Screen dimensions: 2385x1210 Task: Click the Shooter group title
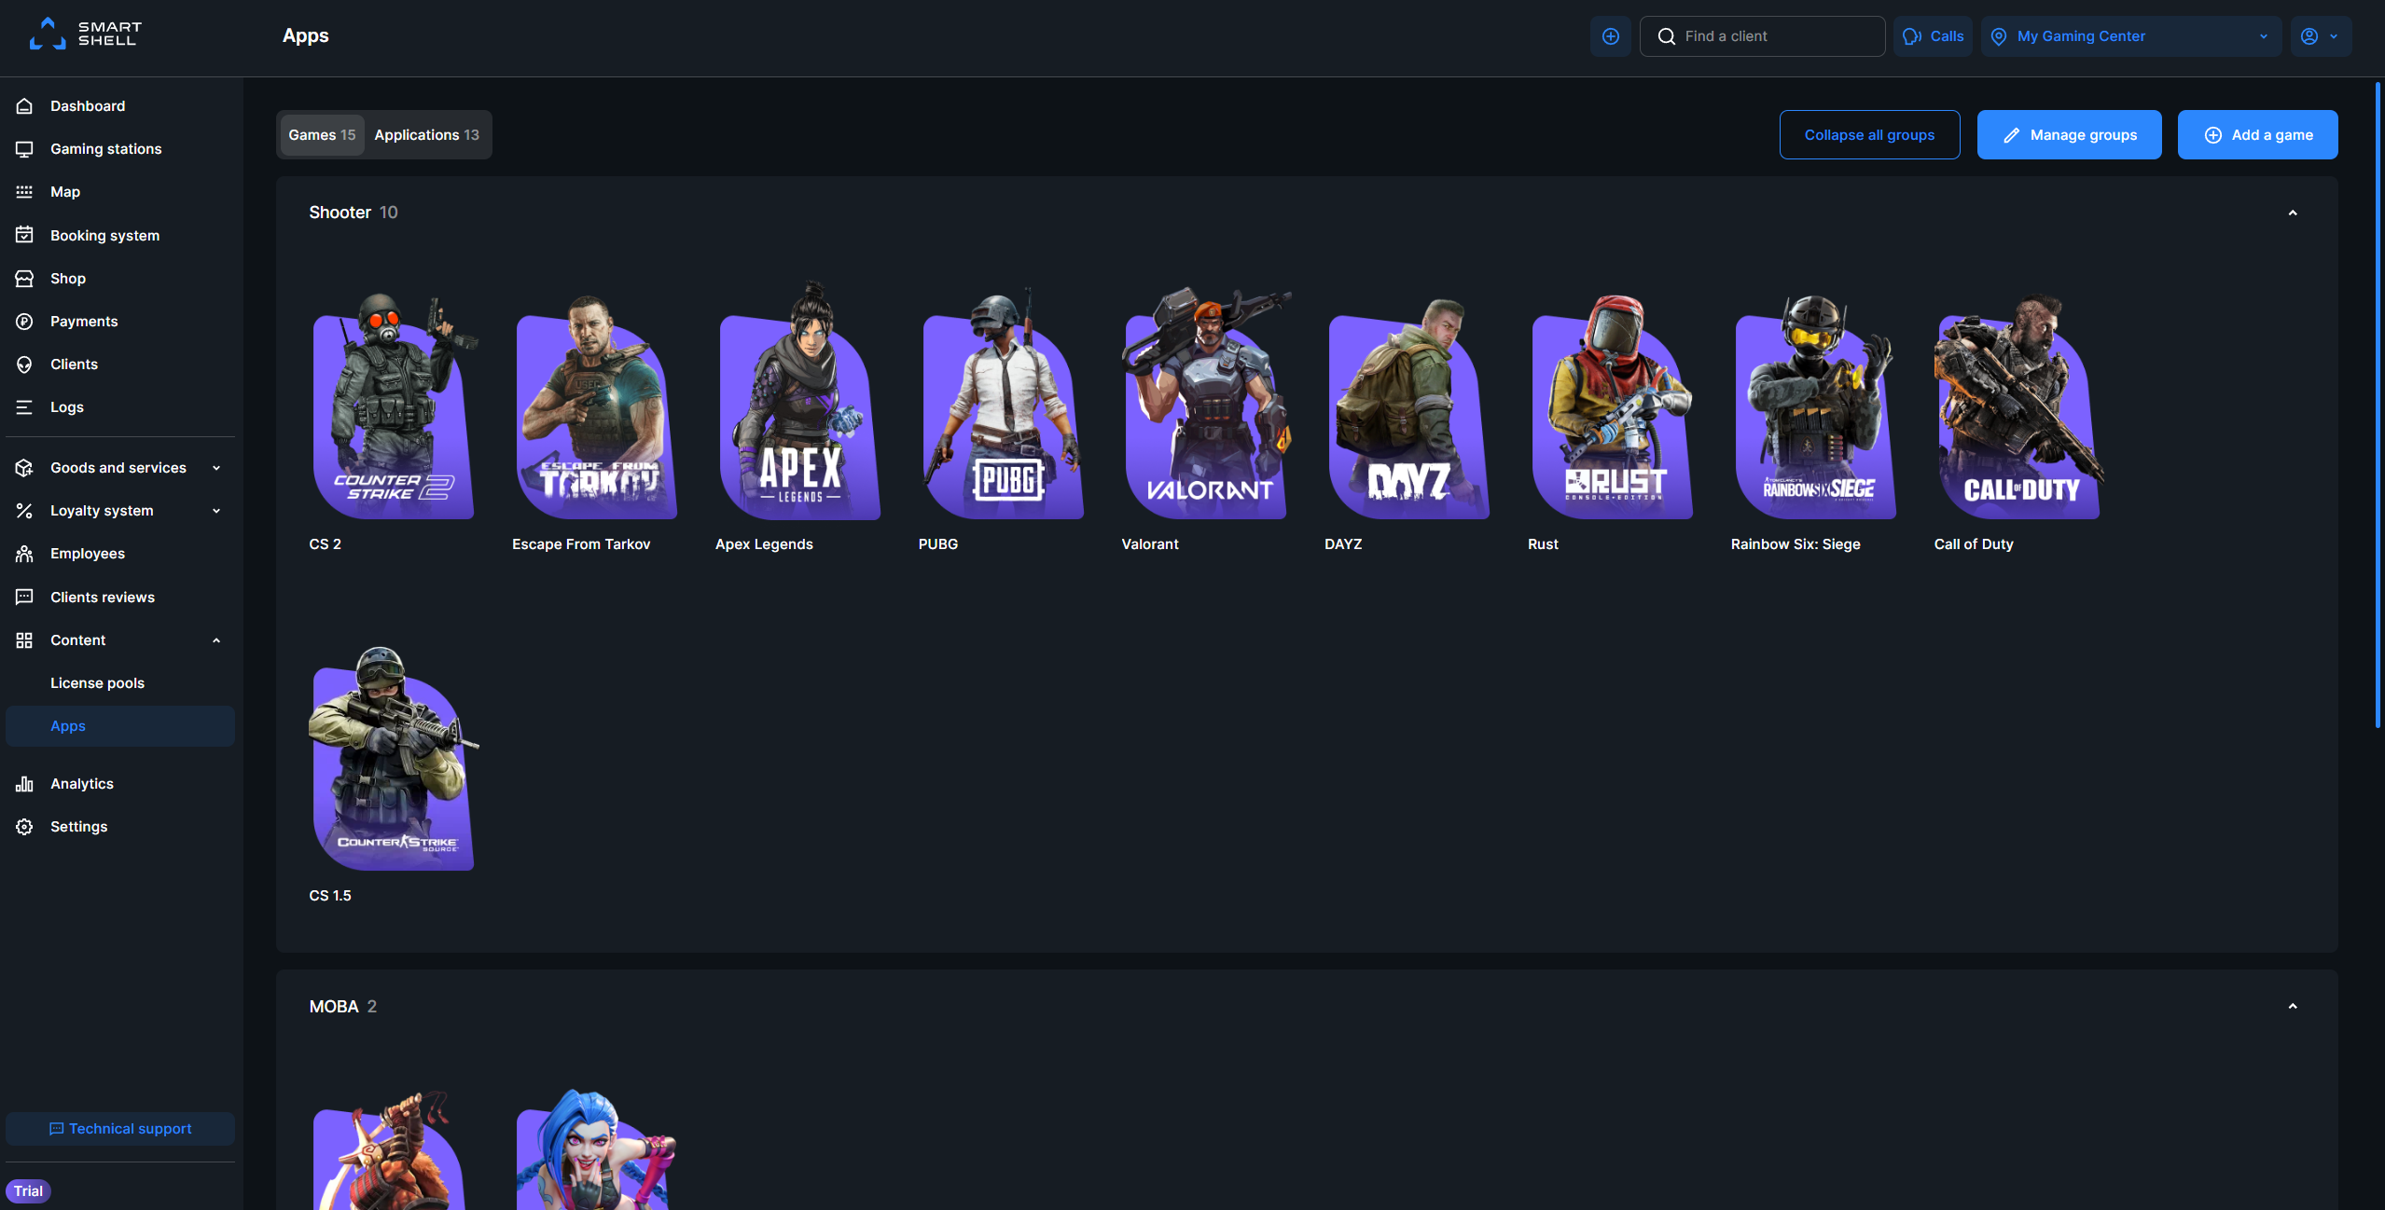click(340, 213)
